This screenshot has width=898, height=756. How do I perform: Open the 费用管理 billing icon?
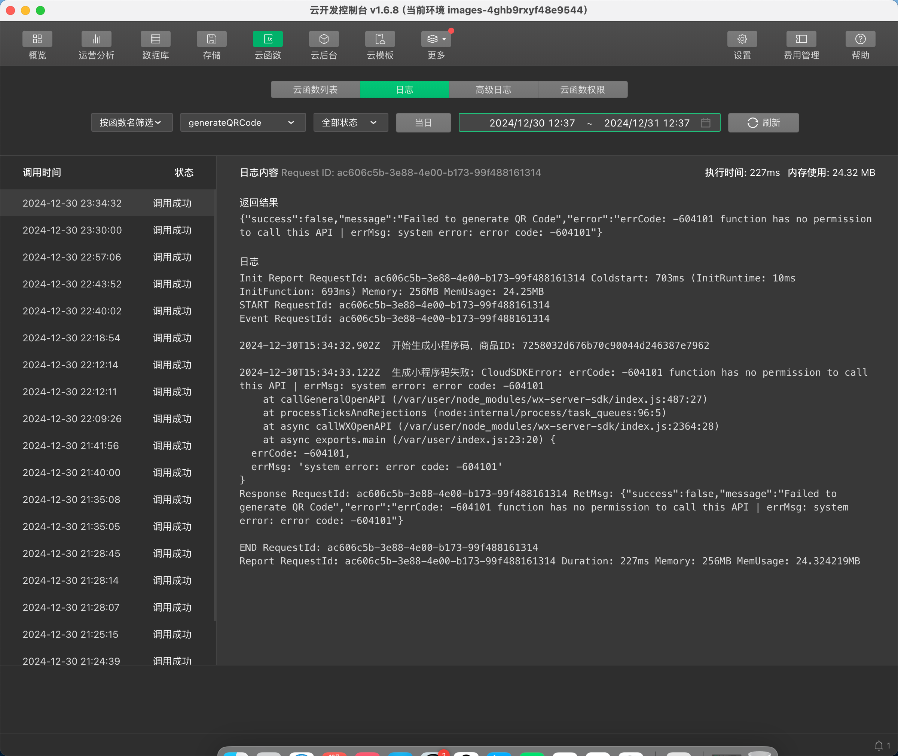[x=801, y=39]
